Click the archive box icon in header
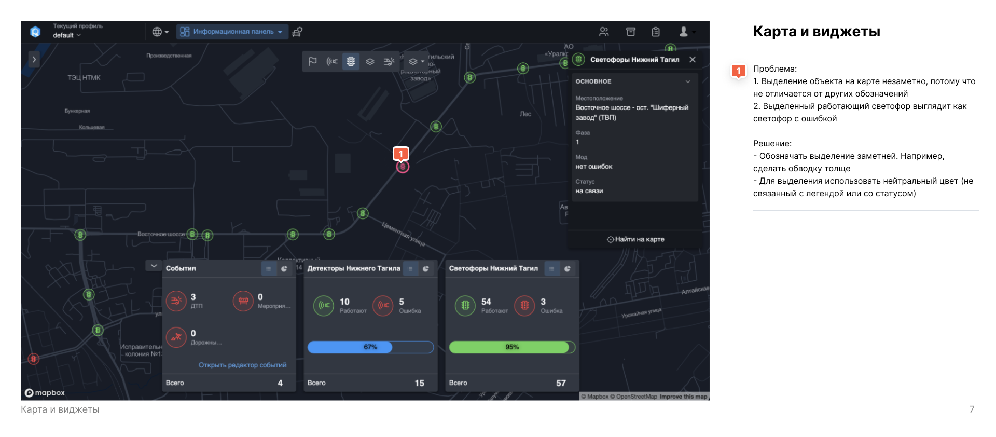The image size is (996, 437). click(x=631, y=32)
